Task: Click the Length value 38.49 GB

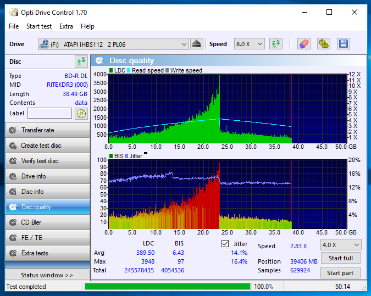Action: pyautogui.click(x=75, y=94)
